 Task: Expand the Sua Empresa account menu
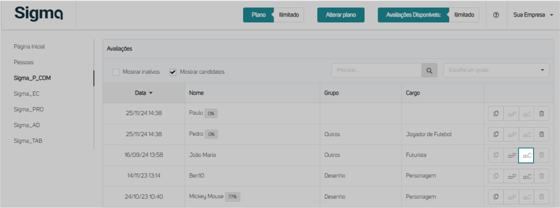tap(533, 15)
